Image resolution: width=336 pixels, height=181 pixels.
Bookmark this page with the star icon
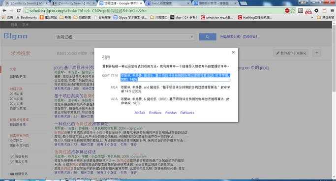point(293,10)
